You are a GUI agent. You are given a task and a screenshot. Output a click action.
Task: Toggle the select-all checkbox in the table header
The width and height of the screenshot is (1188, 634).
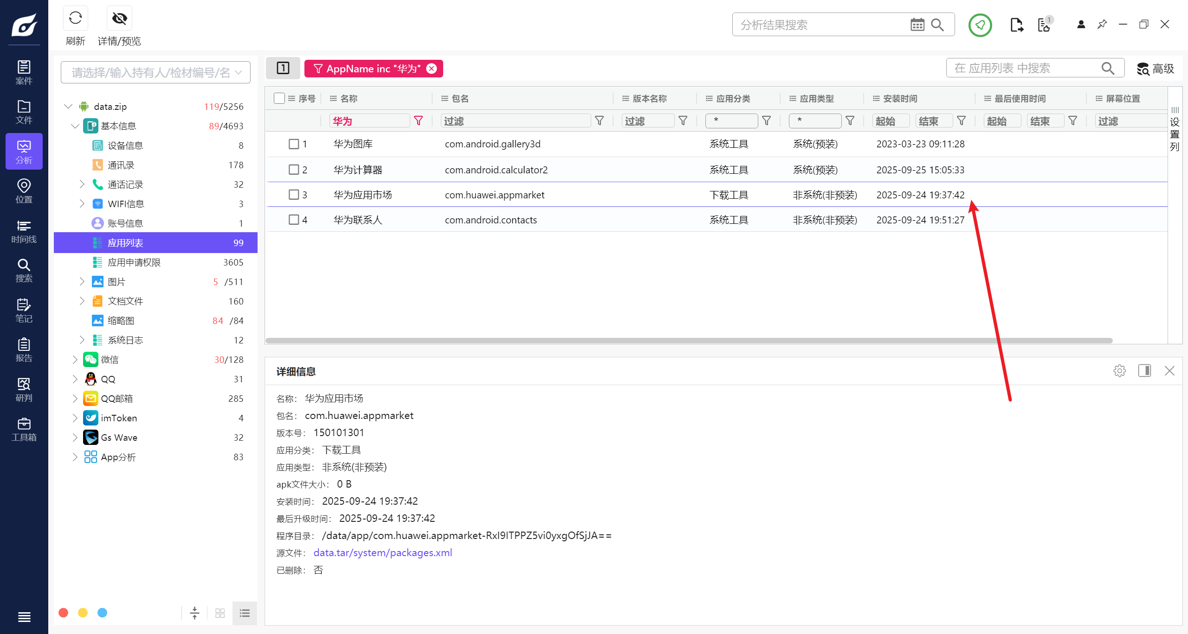tap(279, 98)
